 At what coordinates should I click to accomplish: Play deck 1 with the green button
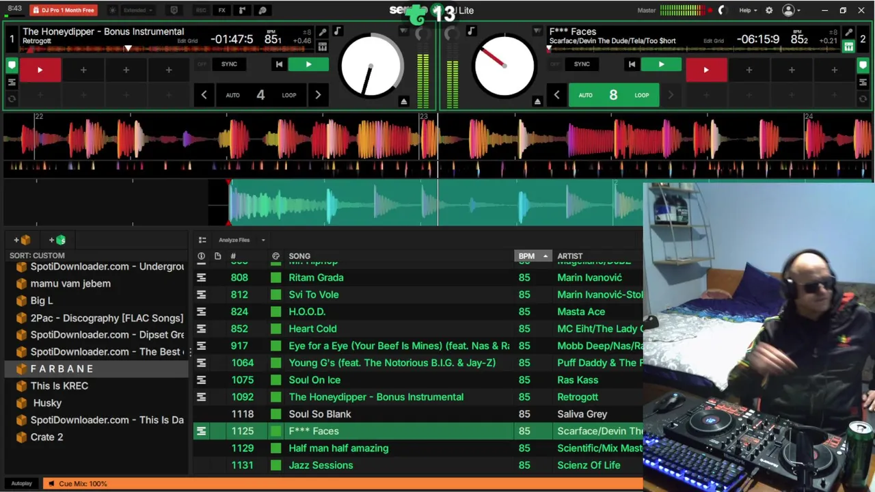(x=308, y=64)
